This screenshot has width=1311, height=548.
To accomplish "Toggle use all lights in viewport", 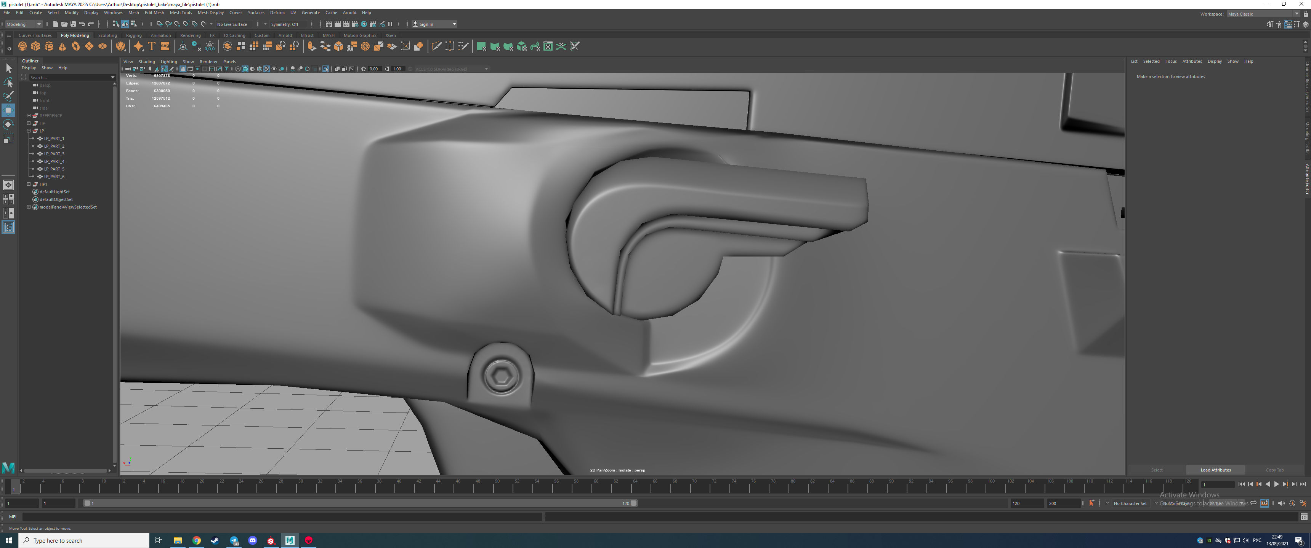I will (274, 68).
